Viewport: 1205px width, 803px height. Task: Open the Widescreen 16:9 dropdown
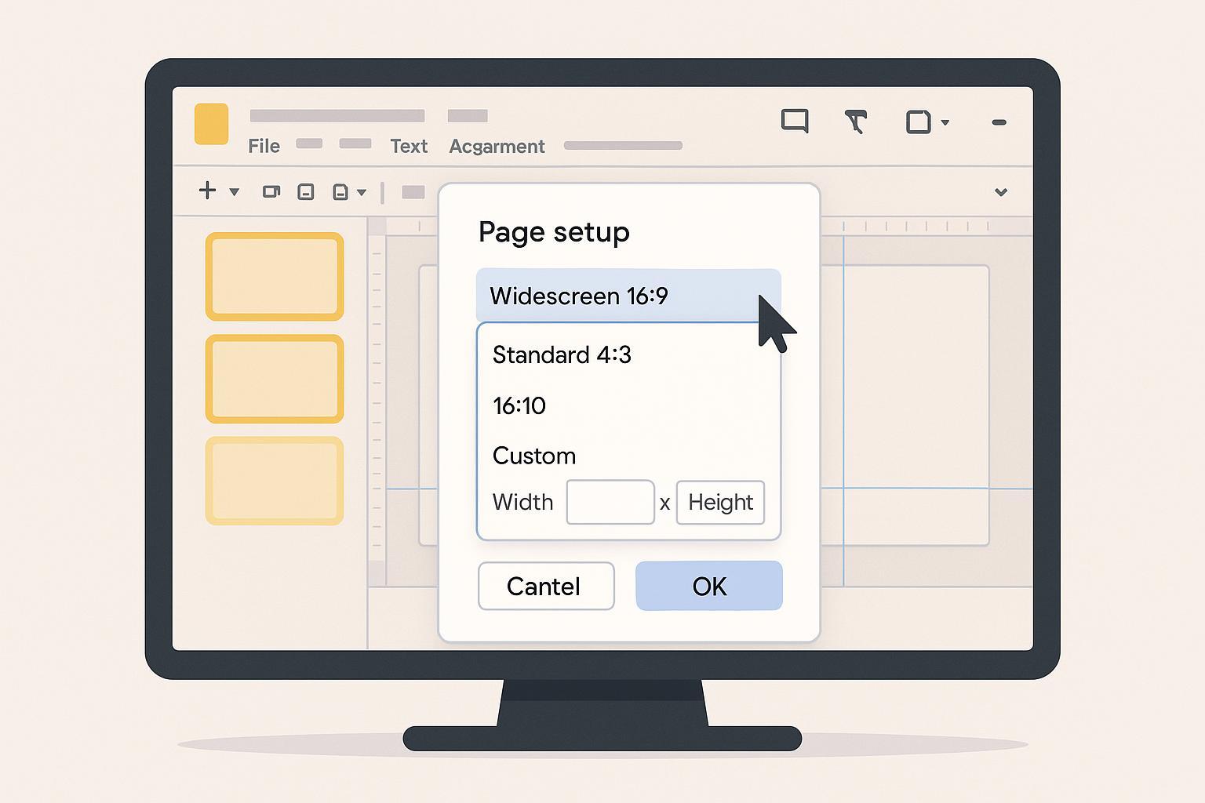click(x=628, y=296)
